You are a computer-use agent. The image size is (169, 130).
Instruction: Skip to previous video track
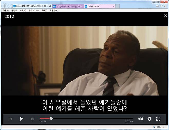pos(11,119)
